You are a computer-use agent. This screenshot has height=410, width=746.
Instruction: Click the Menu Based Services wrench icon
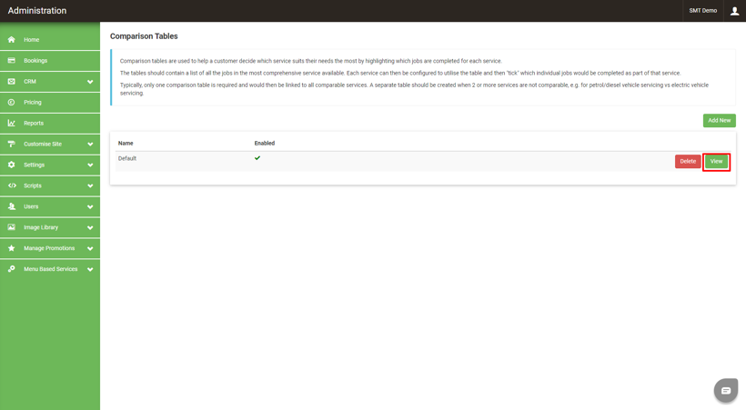(x=12, y=269)
